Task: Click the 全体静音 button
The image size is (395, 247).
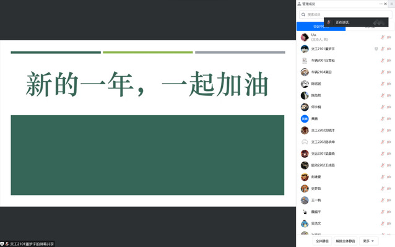Action: (322, 241)
